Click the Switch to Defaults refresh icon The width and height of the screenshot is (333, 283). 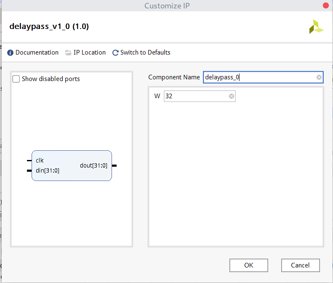115,52
